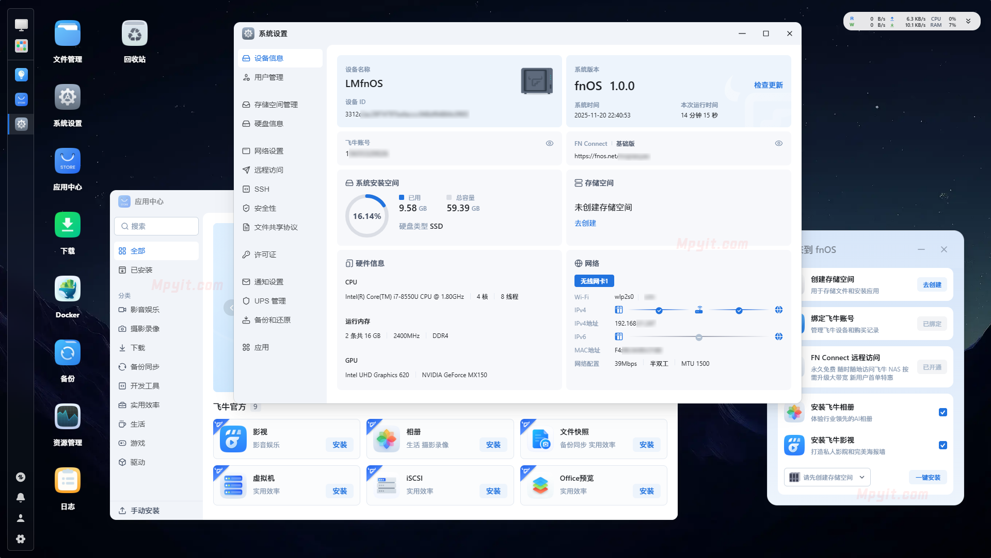Open 远程访问 settings section
The height and width of the screenshot is (558, 991).
pyautogui.click(x=280, y=170)
